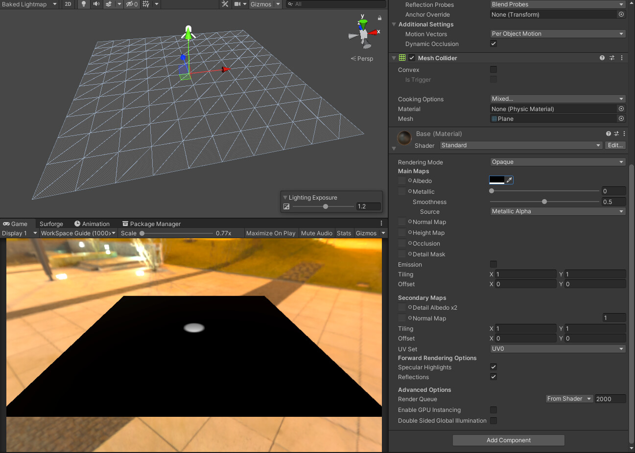Switch to the Package Manager tab

(x=152, y=224)
